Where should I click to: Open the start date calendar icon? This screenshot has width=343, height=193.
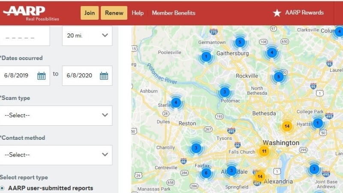[41, 76]
